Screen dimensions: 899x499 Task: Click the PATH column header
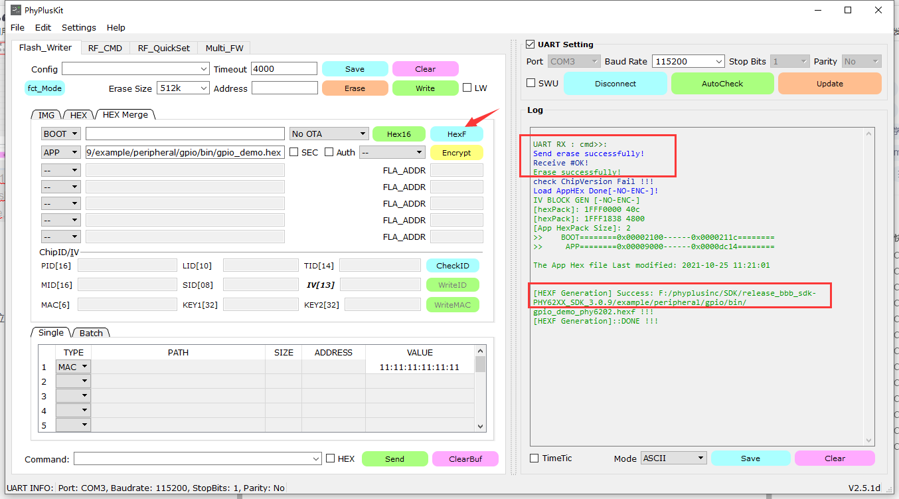(178, 352)
